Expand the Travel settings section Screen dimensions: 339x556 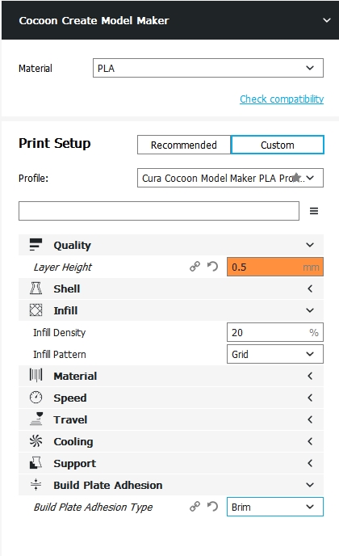171,419
